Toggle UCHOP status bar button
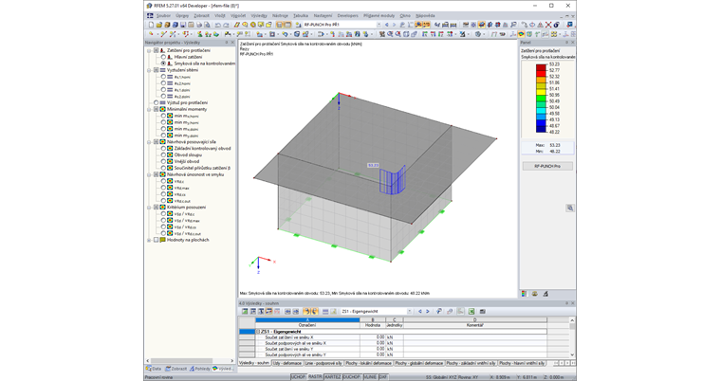 point(298,377)
